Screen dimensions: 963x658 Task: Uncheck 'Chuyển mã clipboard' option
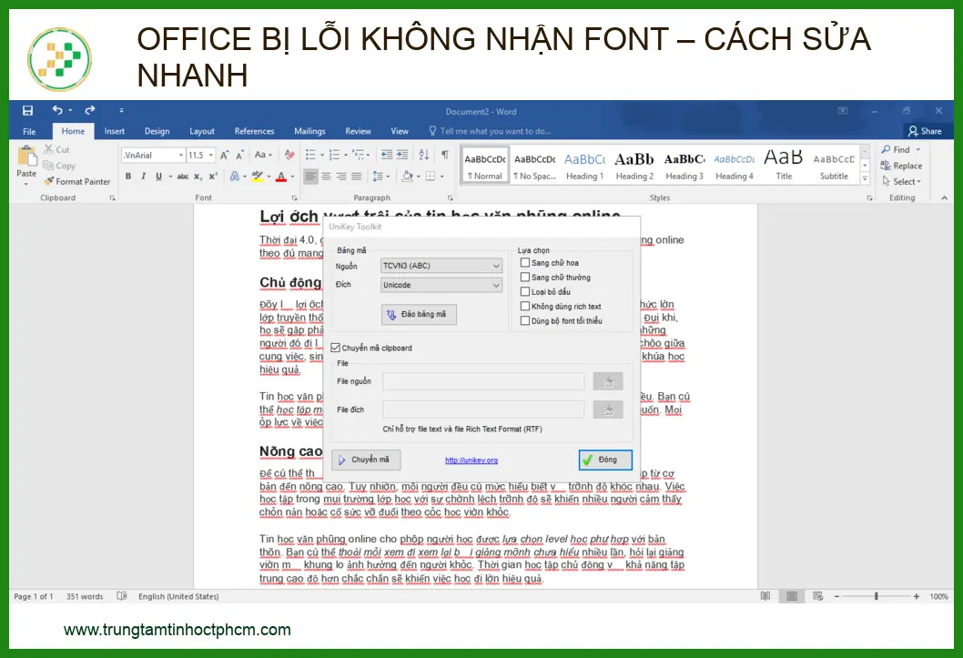tap(336, 348)
